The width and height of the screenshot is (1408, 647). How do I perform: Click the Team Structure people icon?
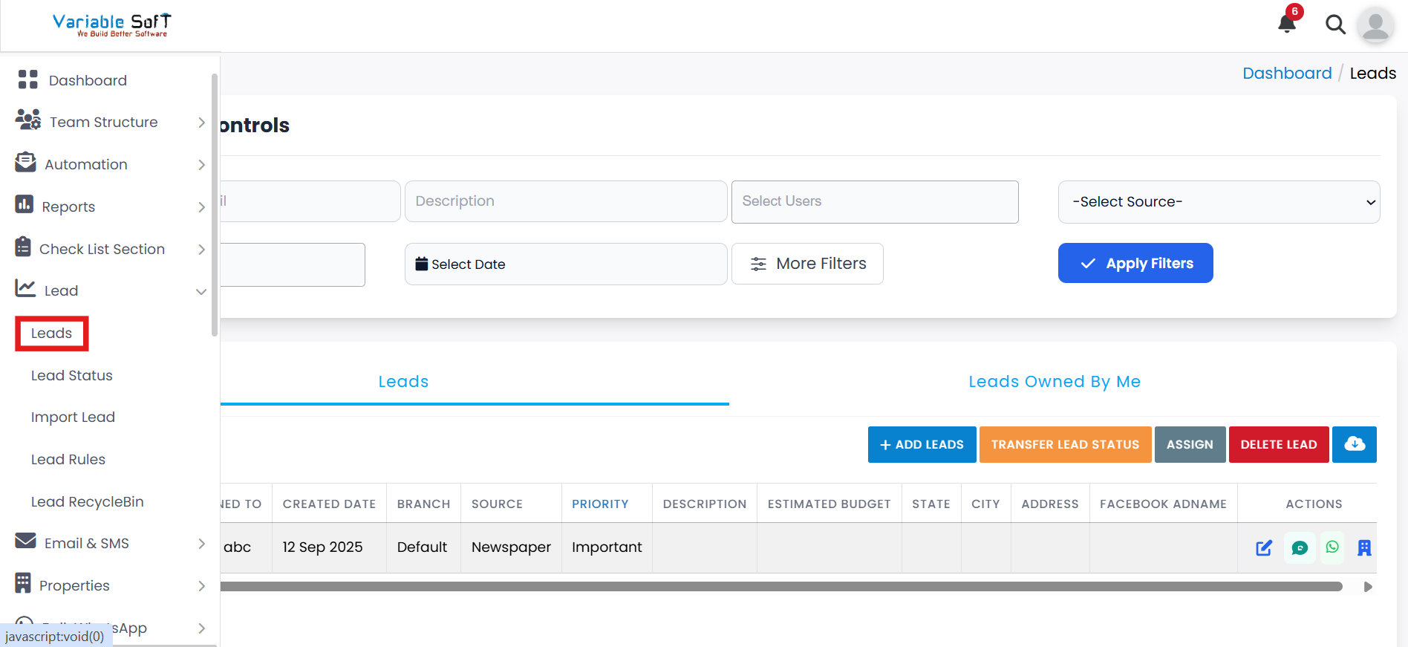28,120
